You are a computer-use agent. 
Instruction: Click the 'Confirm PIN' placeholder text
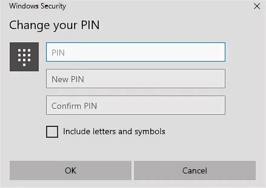point(74,106)
